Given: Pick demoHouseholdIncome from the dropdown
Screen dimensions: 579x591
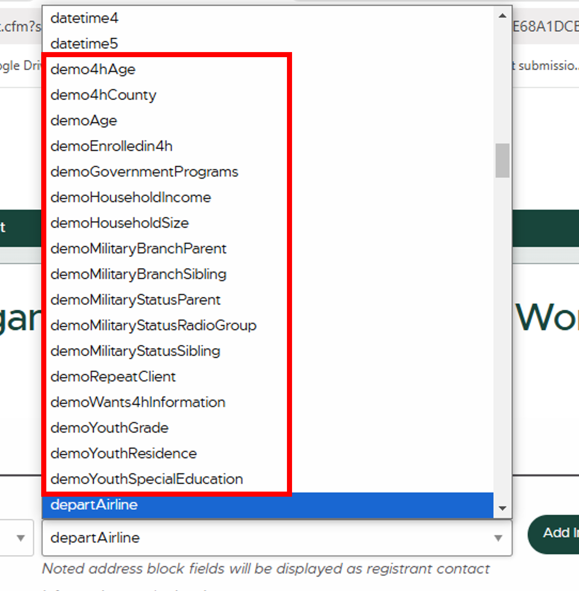Looking at the screenshot, I should (x=131, y=197).
